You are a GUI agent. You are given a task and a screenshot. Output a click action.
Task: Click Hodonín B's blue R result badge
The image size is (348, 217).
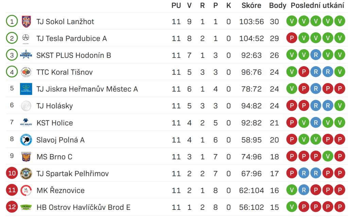(x=316, y=55)
